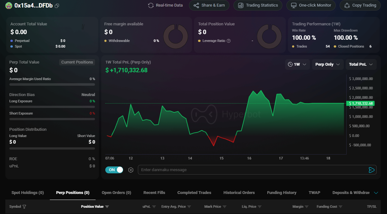387x214 pixels.
Task: Click the Leverage Ratio help icon
Action: click(x=228, y=41)
